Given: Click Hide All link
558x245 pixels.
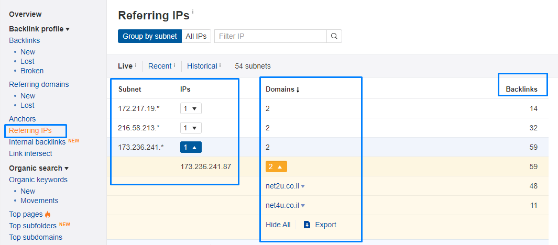Looking at the screenshot, I should [x=278, y=225].
